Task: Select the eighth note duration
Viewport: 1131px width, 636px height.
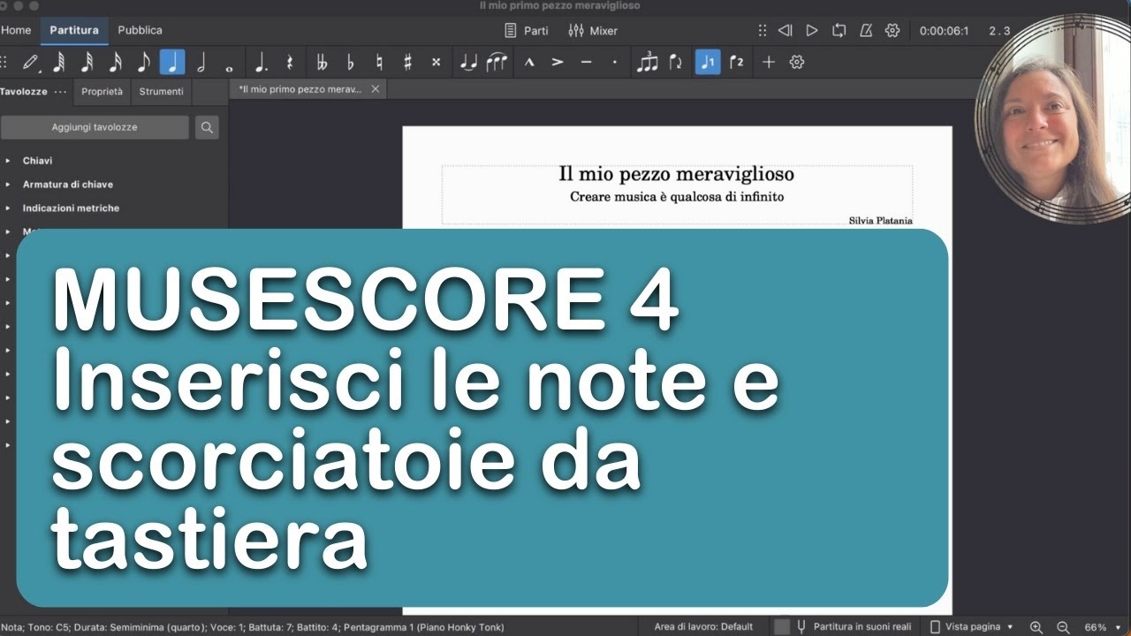Action: click(x=144, y=62)
